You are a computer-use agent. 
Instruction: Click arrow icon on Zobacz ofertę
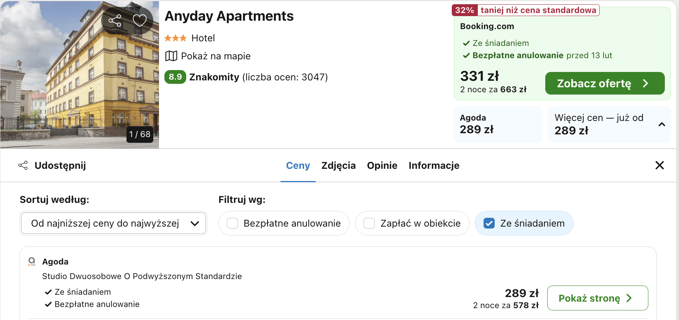coord(645,83)
